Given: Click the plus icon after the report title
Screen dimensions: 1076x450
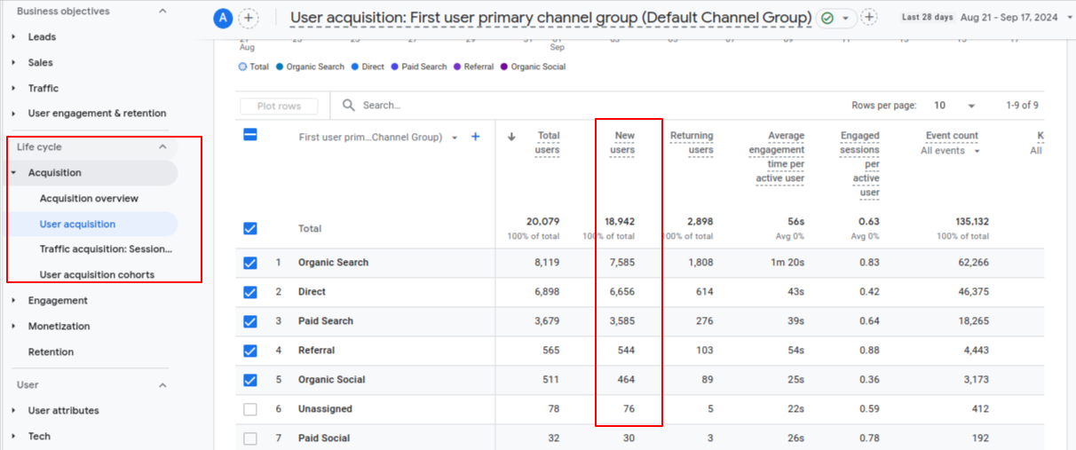Looking at the screenshot, I should tap(868, 18).
